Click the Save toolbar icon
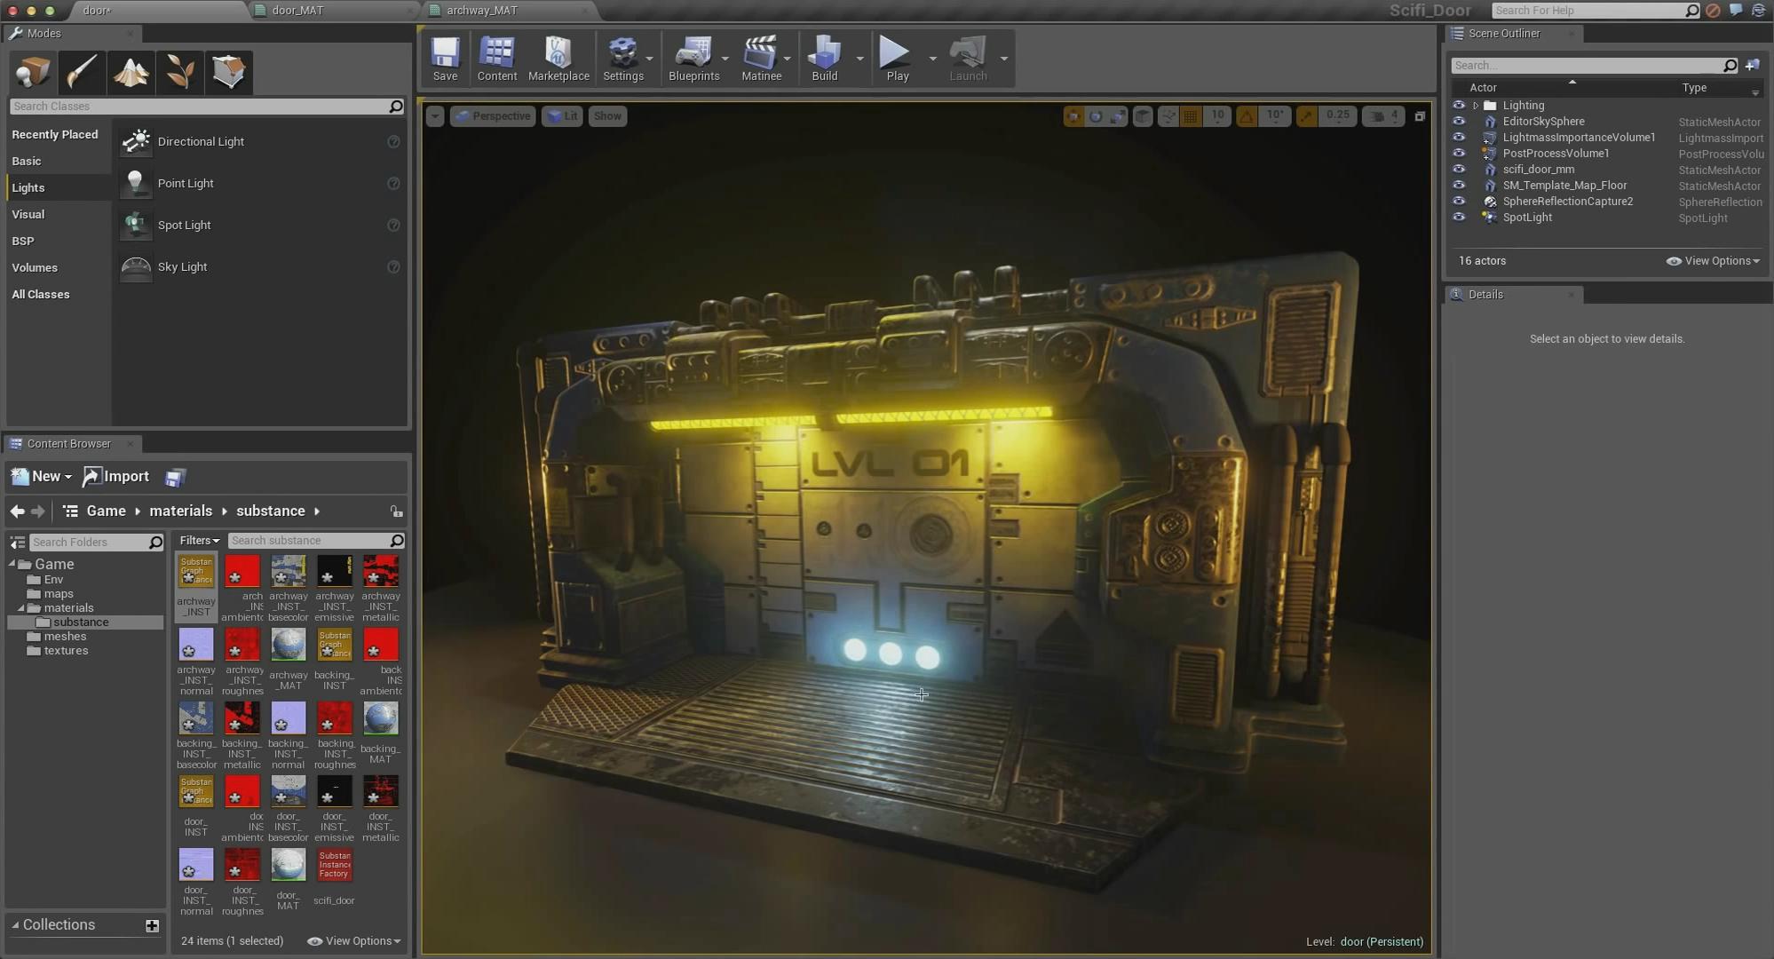 (445, 59)
